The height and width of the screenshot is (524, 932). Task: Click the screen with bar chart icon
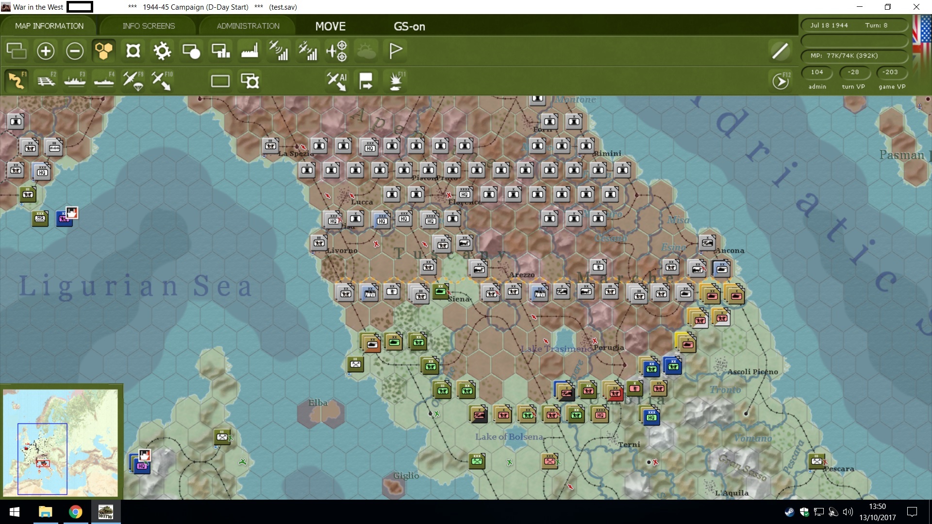pos(220,51)
